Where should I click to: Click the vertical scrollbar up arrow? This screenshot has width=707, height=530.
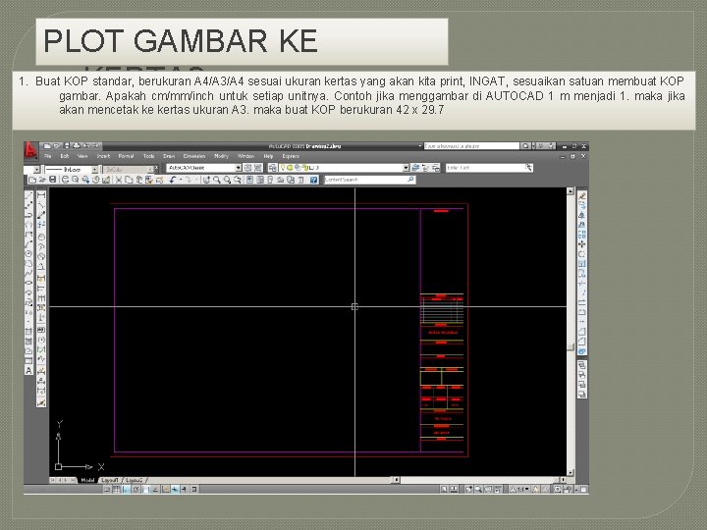tap(570, 191)
